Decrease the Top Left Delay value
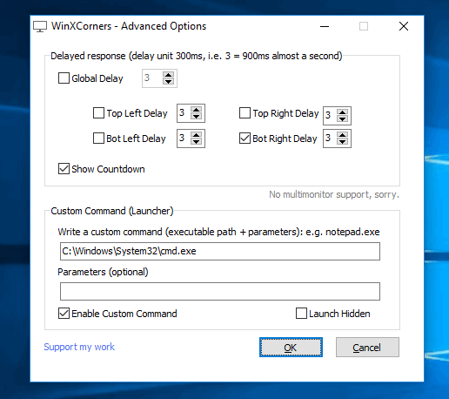Image resolution: width=449 pixels, height=399 pixels. tap(197, 117)
